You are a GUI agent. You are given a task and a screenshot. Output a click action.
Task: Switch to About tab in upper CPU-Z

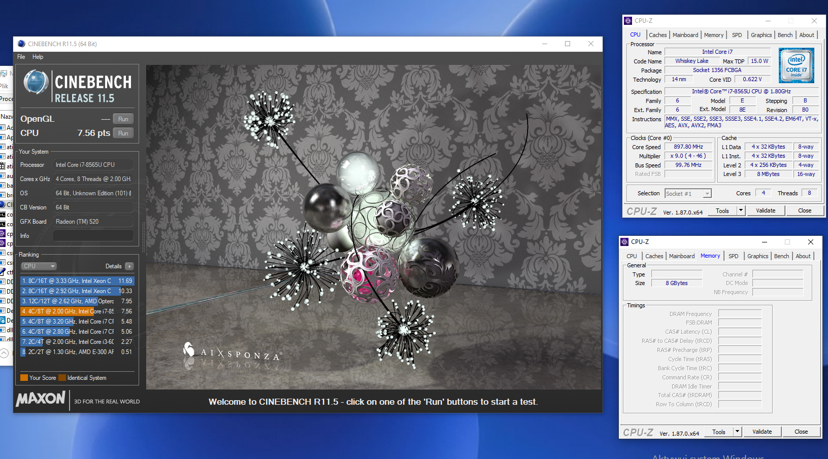(x=807, y=35)
